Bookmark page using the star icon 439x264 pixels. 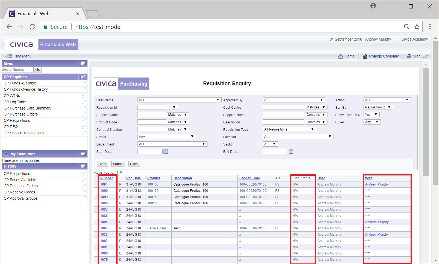417,27
